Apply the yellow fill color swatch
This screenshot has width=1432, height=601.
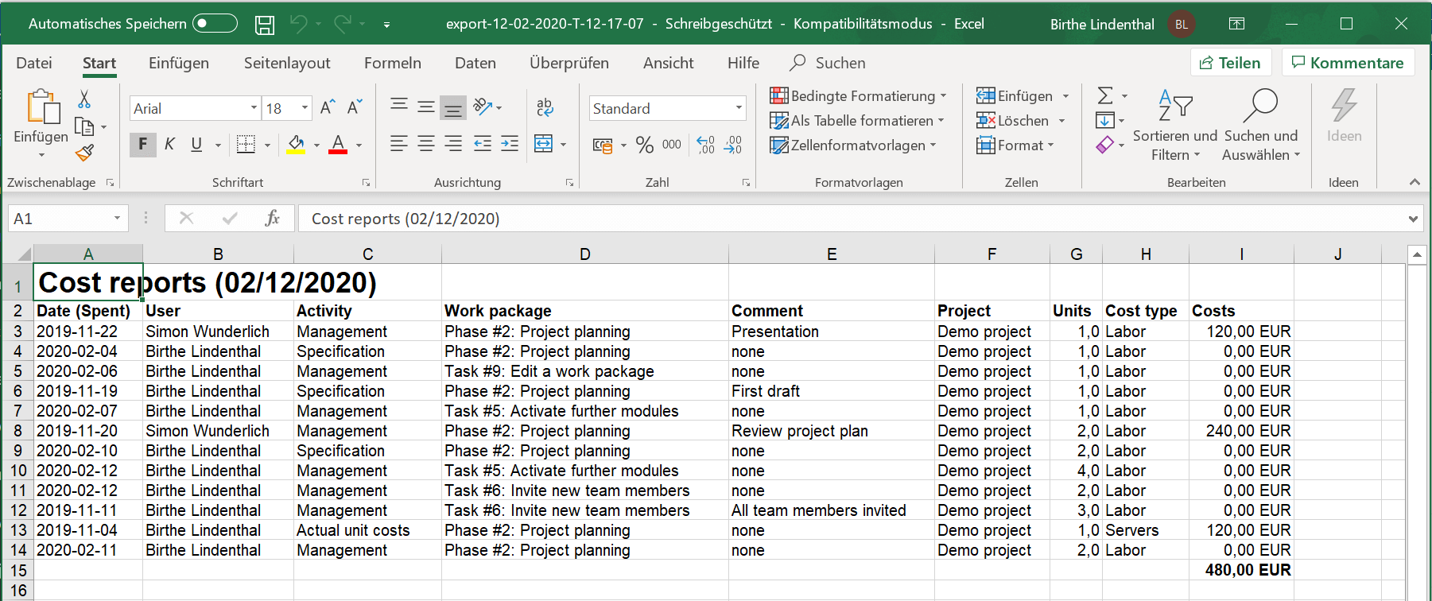pos(296,145)
